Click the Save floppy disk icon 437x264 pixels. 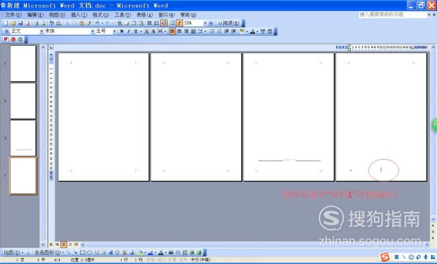pyautogui.click(x=20, y=23)
